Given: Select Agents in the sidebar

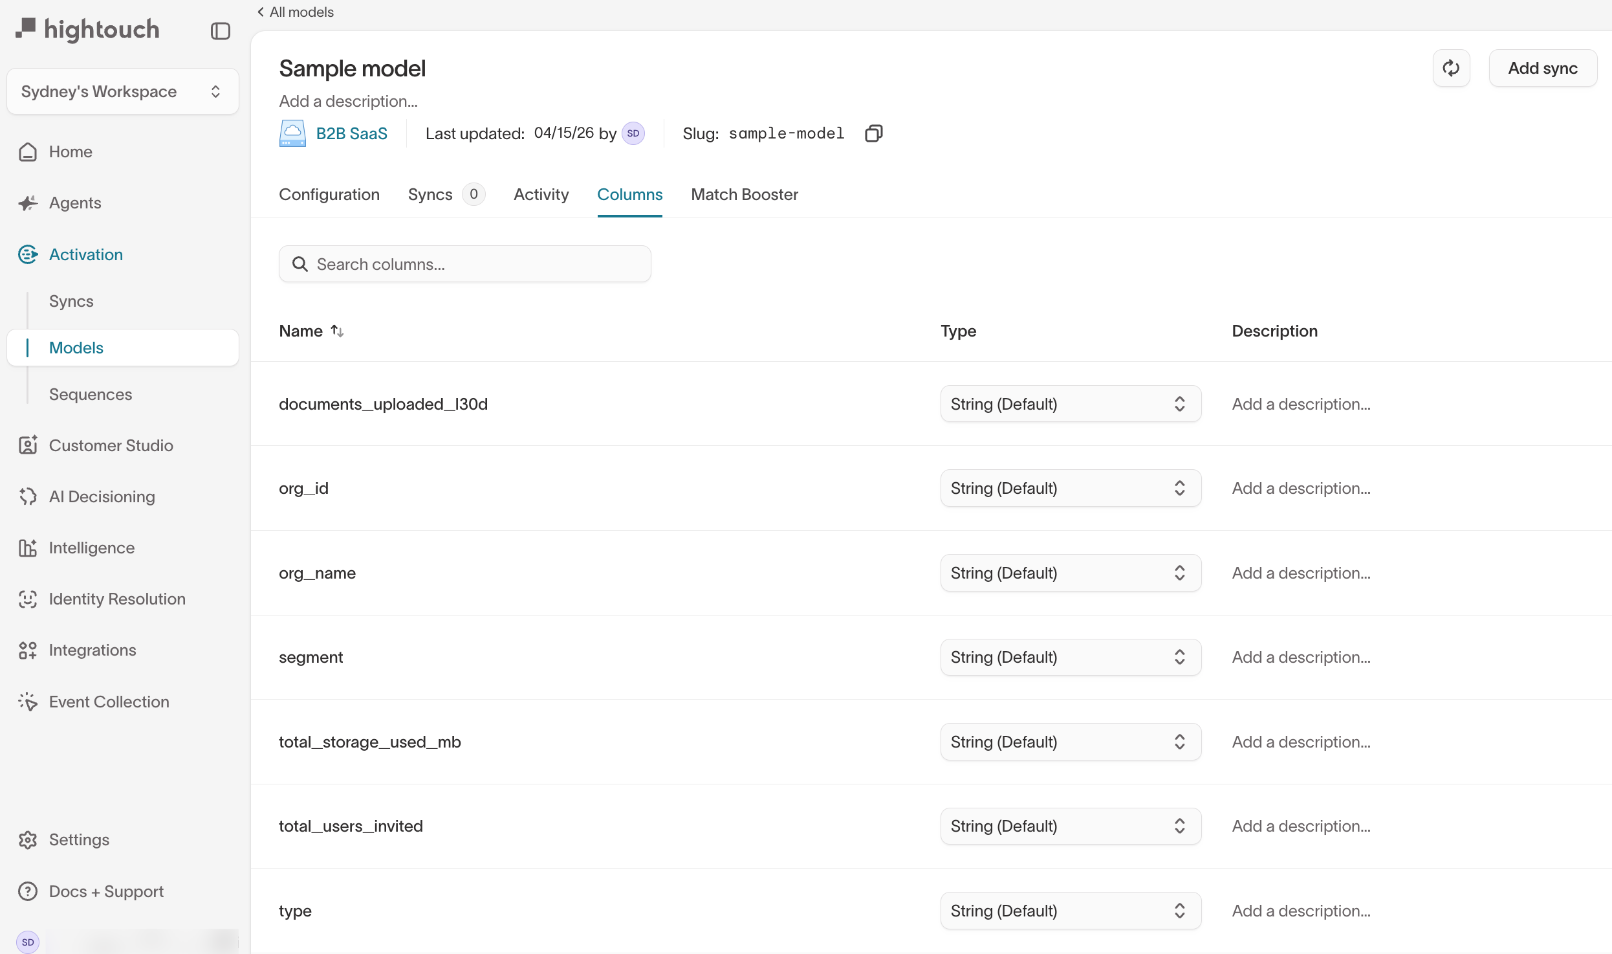Looking at the screenshot, I should pyautogui.click(x=75, y=203).
